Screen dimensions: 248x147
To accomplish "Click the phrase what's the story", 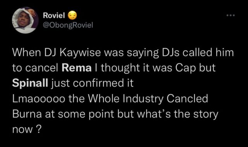I will [x=177, y=114].
